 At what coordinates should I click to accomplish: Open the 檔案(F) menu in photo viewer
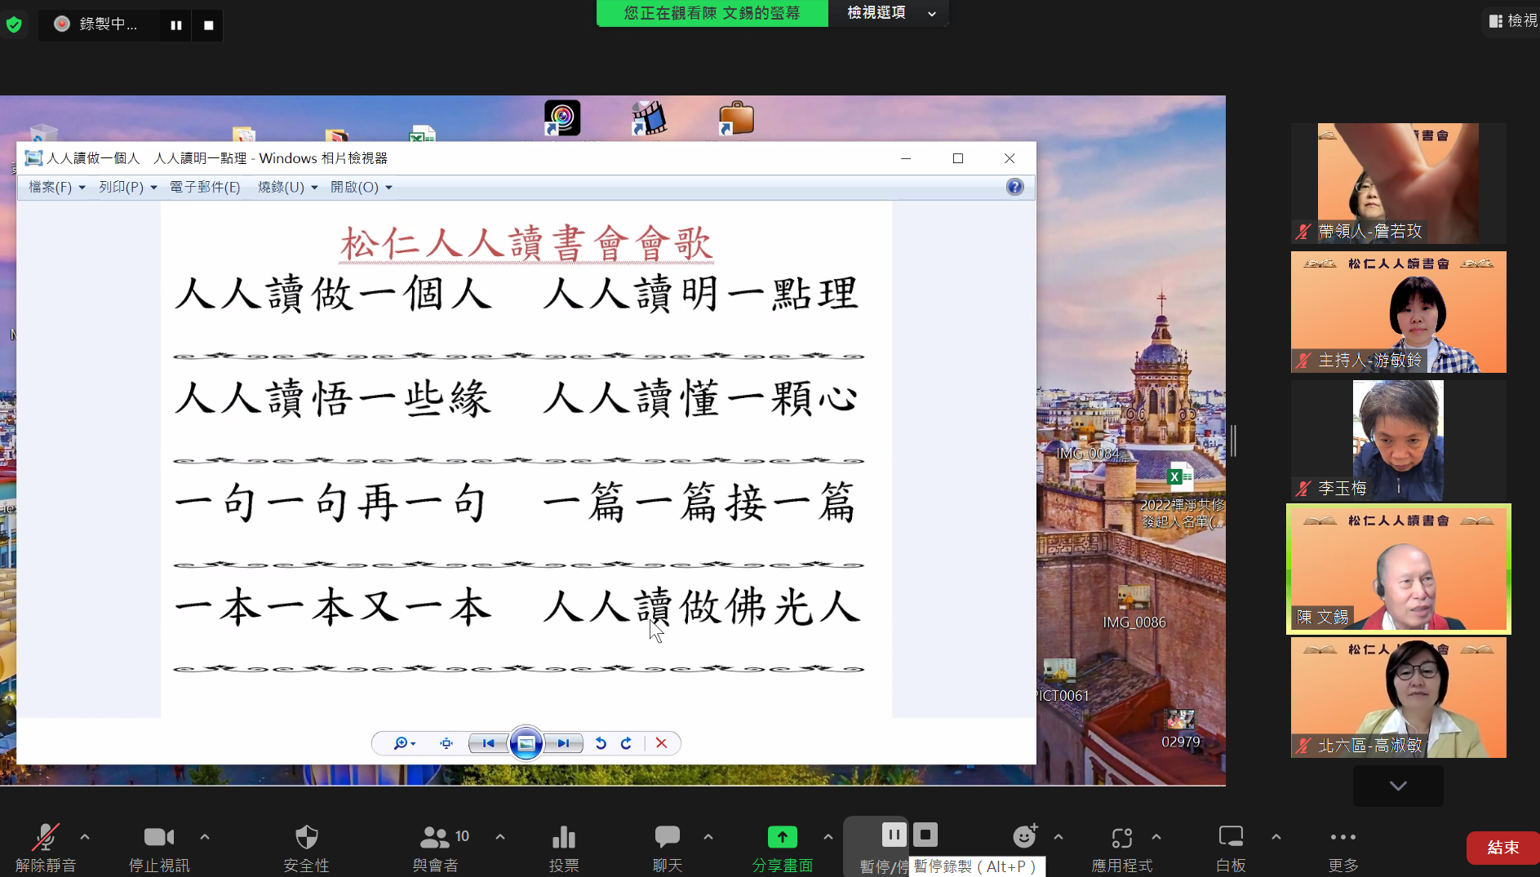tap(56, 188)
